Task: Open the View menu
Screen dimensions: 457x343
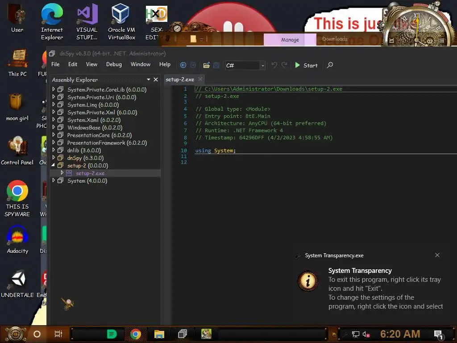Action: 91,64
